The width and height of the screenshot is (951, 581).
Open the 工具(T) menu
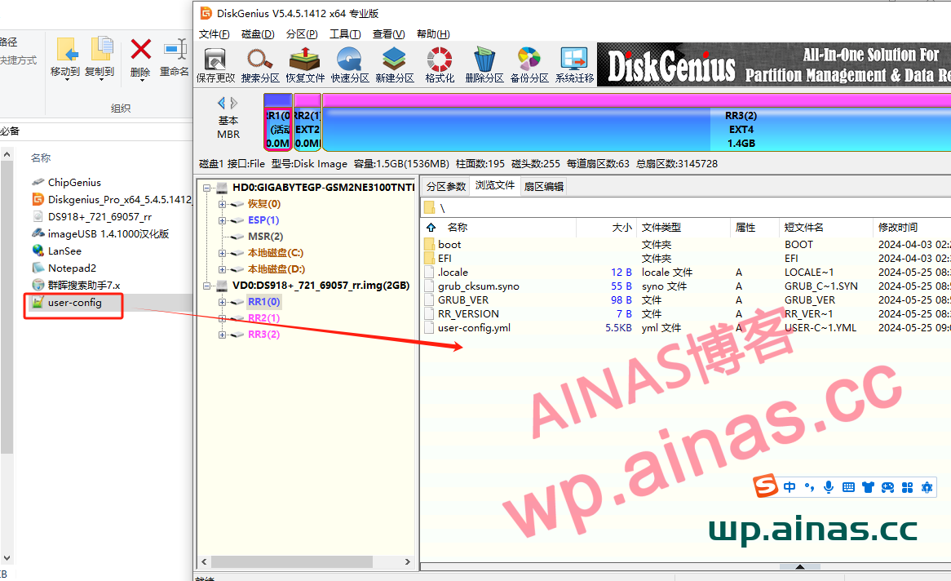pyautogui.click(x=345, y=34)
